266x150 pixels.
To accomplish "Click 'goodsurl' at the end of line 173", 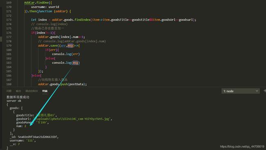I will pyautogui.click(x=186, y=20).
